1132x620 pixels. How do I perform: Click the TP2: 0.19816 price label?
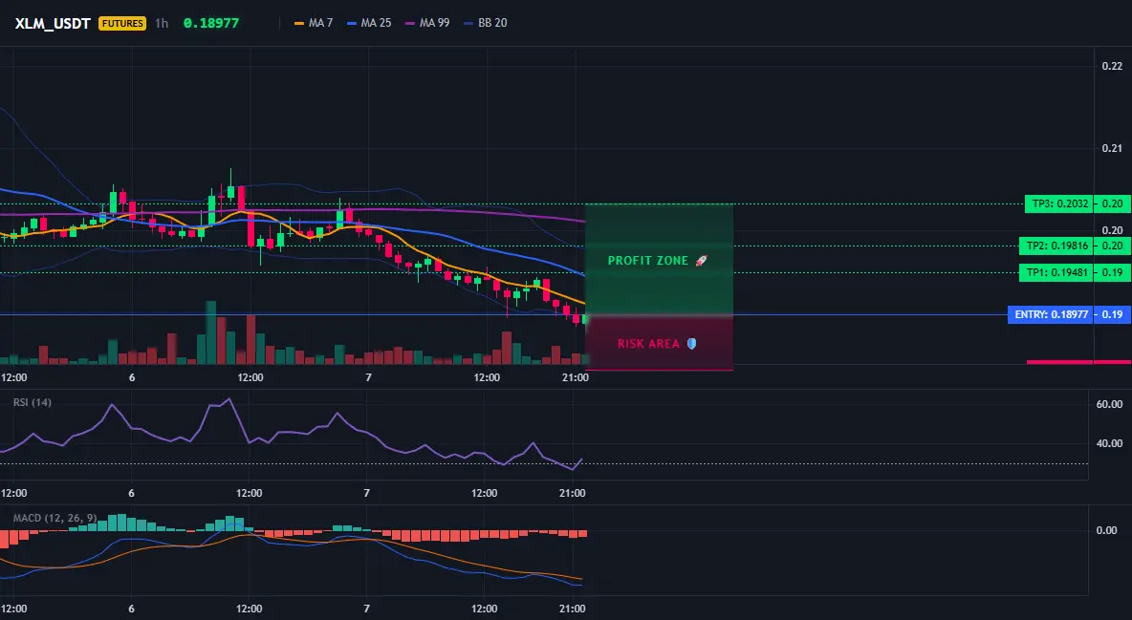[x=1056, y=246]
